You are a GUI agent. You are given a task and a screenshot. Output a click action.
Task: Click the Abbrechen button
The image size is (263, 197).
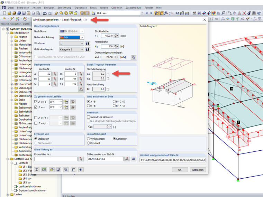click(198, 170)
